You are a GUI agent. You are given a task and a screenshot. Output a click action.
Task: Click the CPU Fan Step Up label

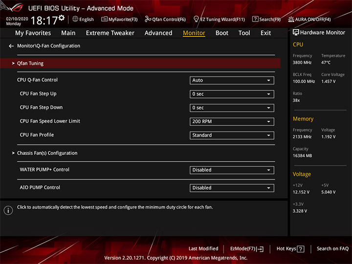pos(38,94)
